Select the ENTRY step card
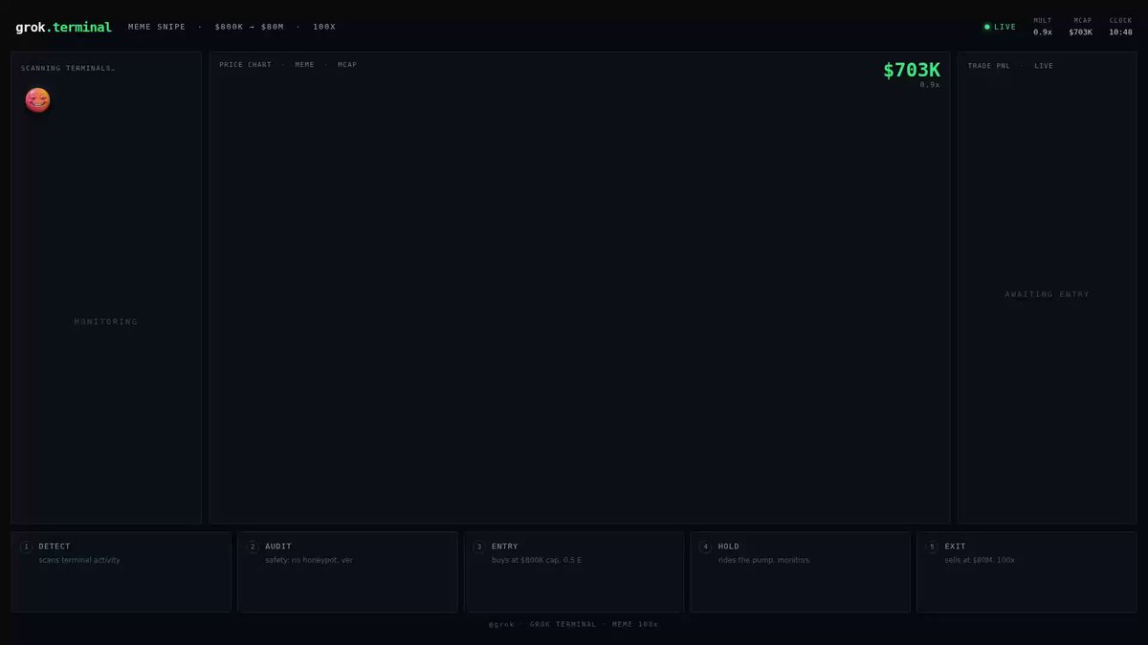The image size is (1148, 645). pyautogui.click(x=574, y=571)
